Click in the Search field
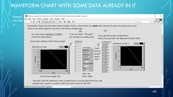Viewport: 173px width, 97px height. pos(143,22)
